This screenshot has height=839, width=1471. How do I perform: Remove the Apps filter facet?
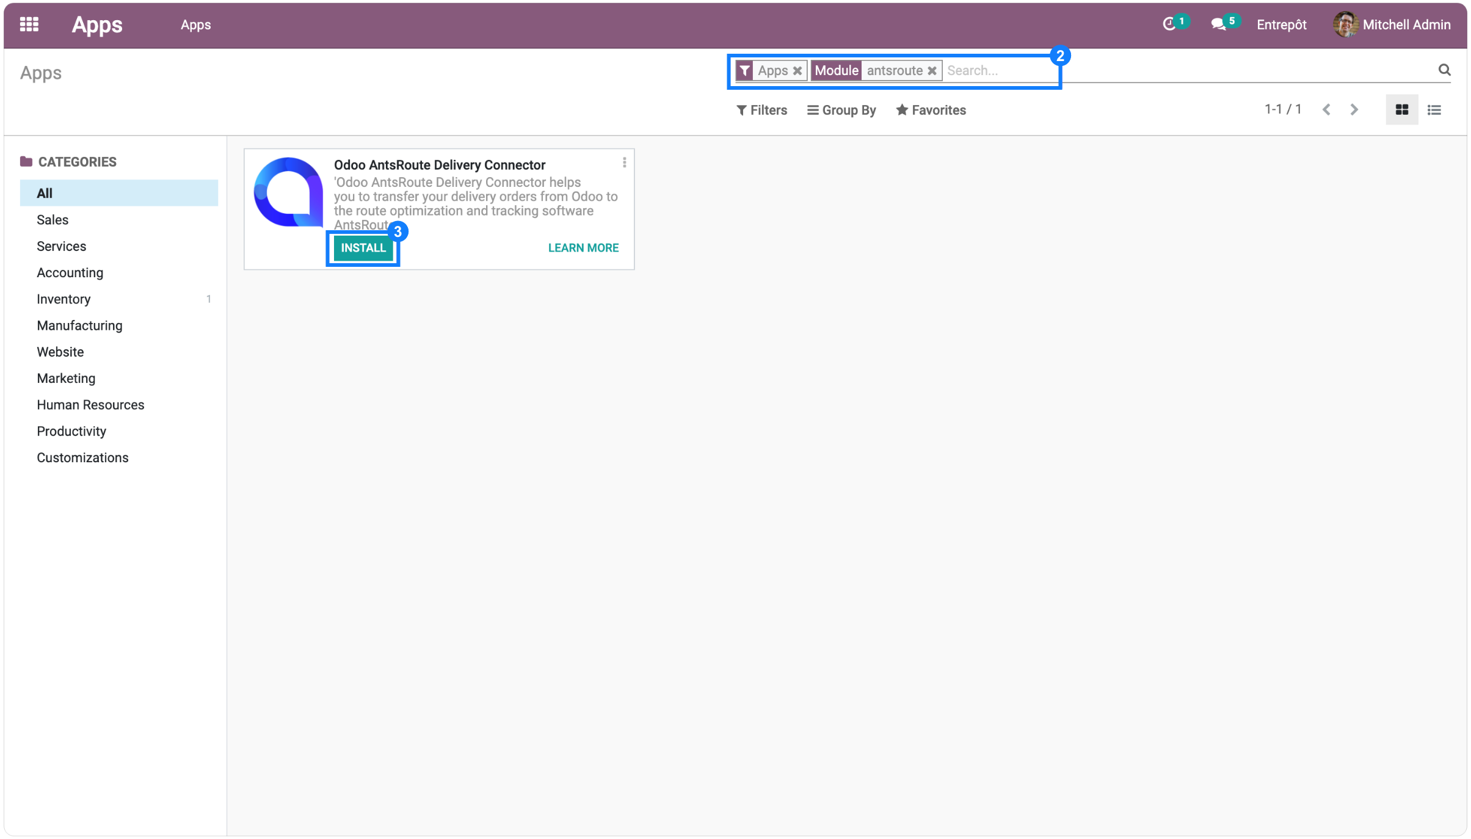(797, 71)
